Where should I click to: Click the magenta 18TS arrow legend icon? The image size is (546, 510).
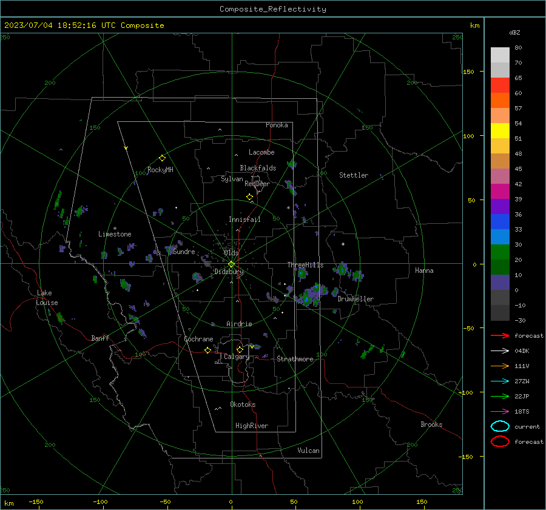point(500,412)
